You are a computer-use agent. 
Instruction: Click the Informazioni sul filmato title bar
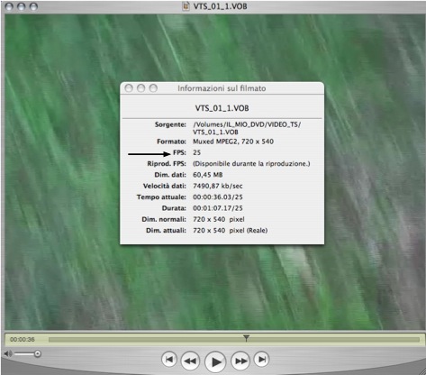tap(222, 88)
